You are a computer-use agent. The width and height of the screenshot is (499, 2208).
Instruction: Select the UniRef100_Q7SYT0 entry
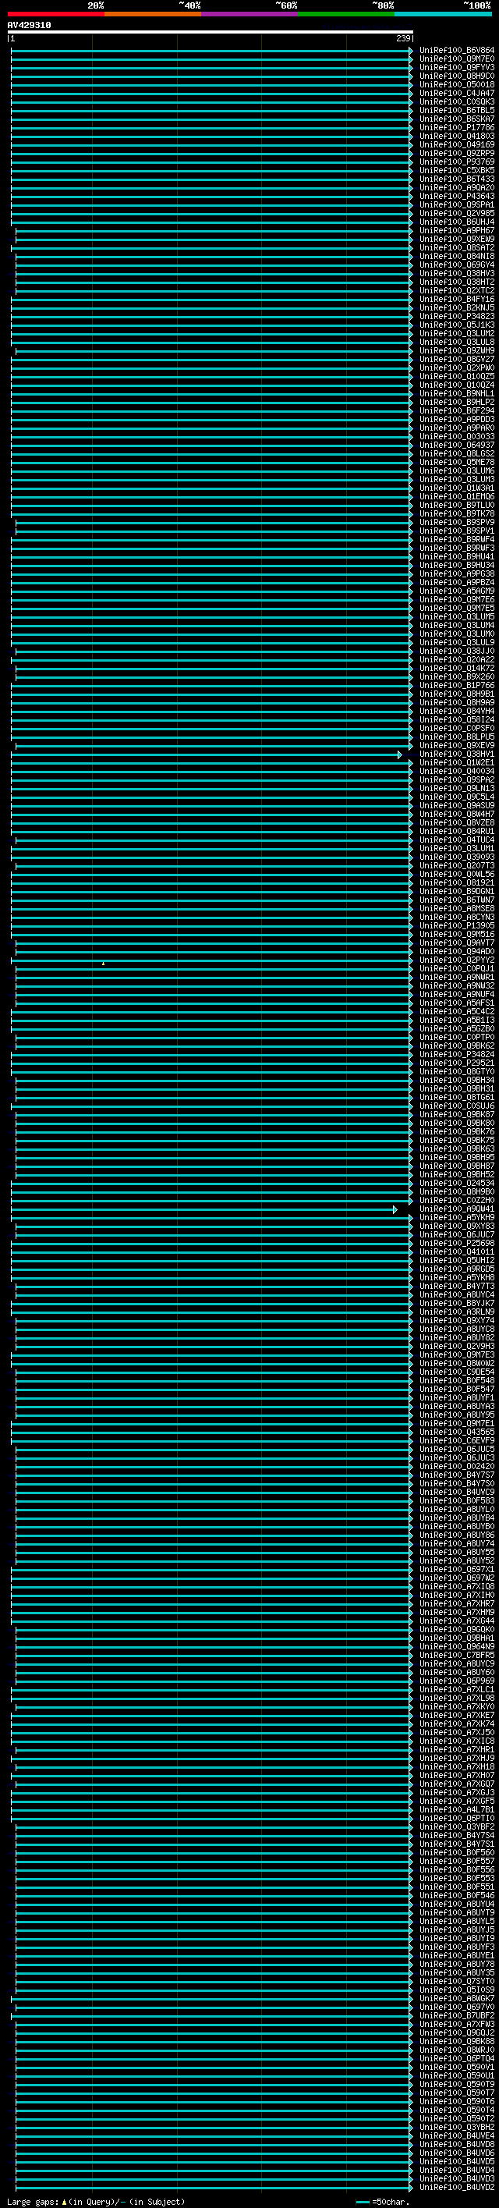click(x=457, y=1981)
